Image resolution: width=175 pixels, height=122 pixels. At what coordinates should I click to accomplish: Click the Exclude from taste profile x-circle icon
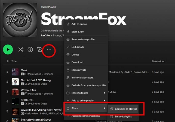click(68, 85)
